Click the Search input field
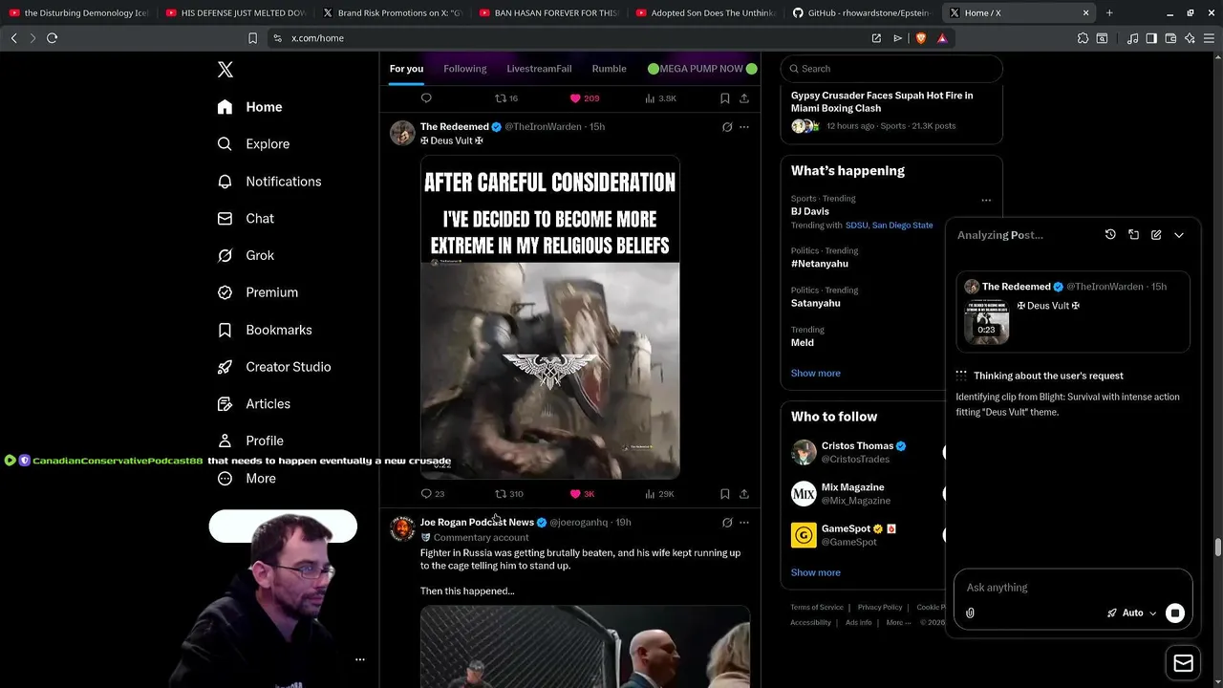Image resolution: width=1223 pixels, height=688 pixels. [x=891, y=69]
